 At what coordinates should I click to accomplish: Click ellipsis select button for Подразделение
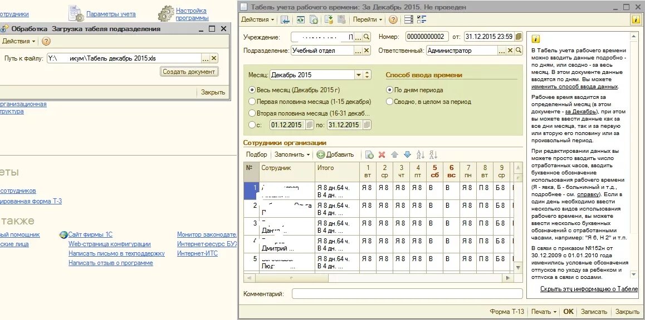358,51
